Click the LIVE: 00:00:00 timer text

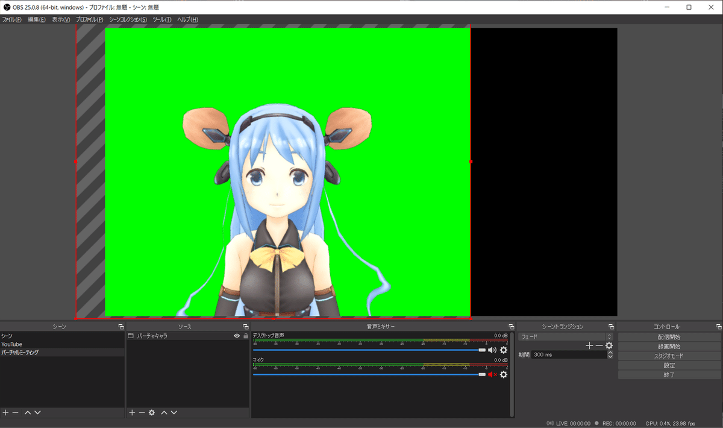(x=574, y=423)
